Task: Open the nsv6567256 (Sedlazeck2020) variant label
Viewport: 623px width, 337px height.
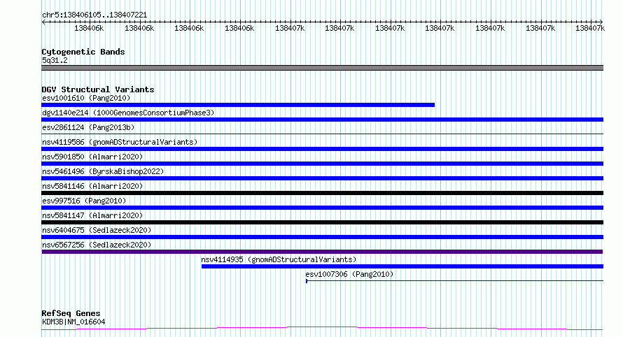Action: click(97, 245)
